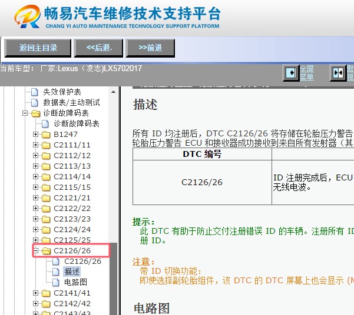The height and width of the screenshot is (315, 354).
Task: Open 失效保护表 document
Action: [62, 92]
